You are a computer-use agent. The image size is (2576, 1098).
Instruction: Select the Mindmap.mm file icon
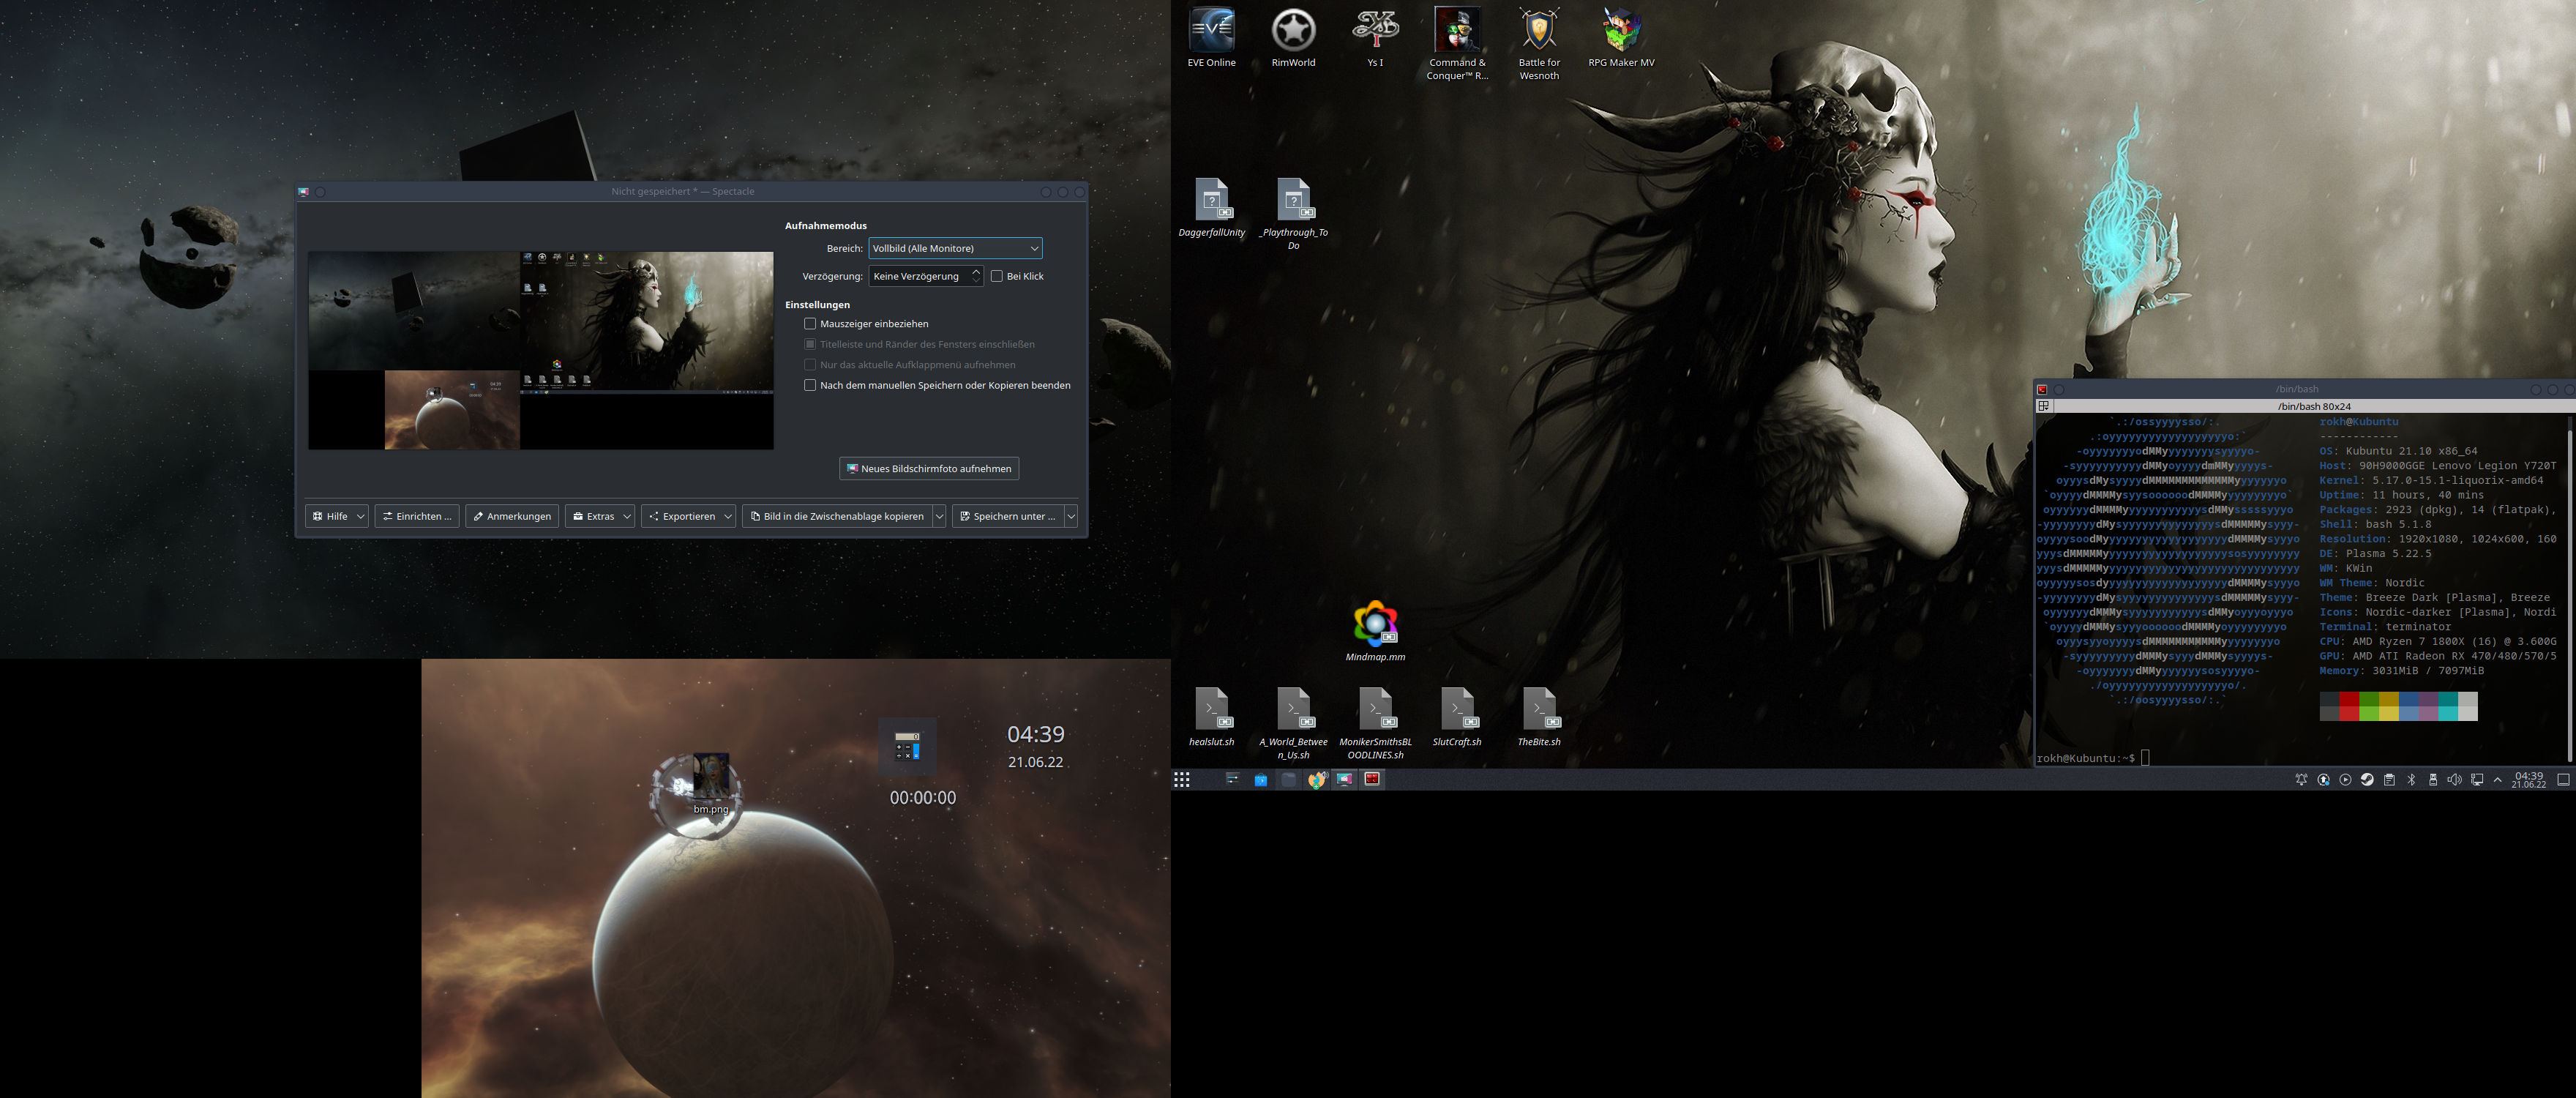[1375, 632]
